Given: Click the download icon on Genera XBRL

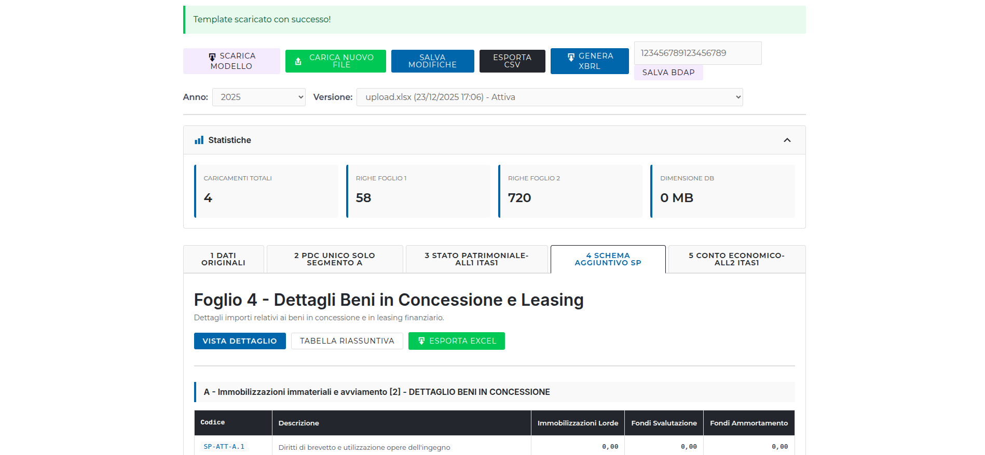Looking at the screenshot, I should (x=571, y=56).
